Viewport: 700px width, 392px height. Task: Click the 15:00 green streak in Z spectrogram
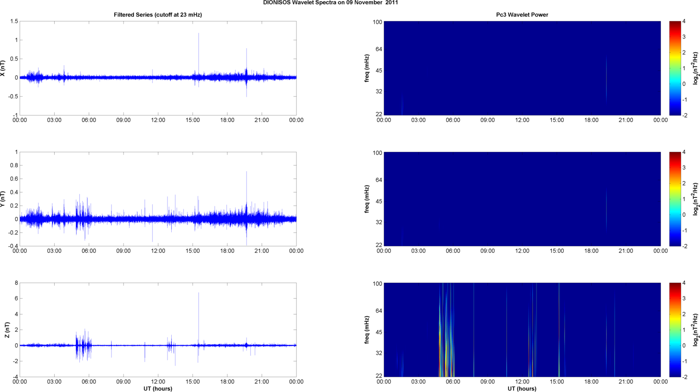click(x=559, y=330)
